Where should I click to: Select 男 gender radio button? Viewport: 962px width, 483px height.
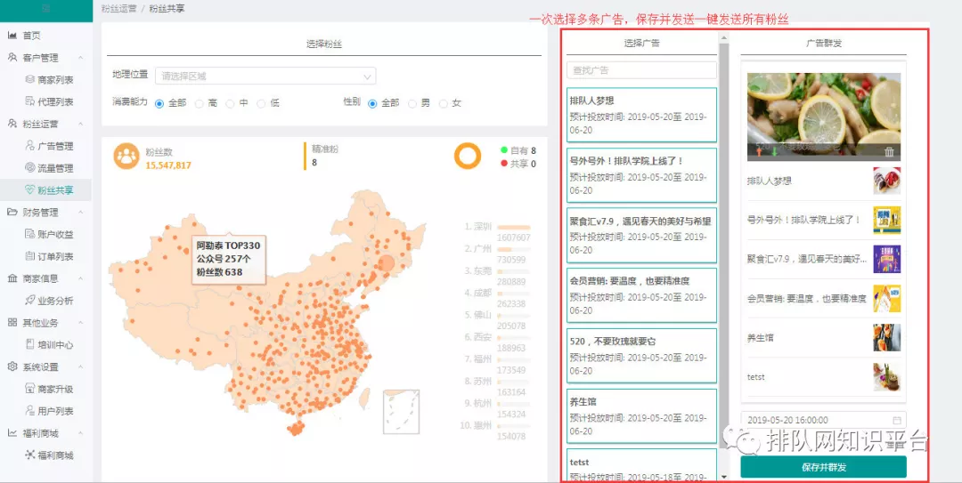pos(412,103)
